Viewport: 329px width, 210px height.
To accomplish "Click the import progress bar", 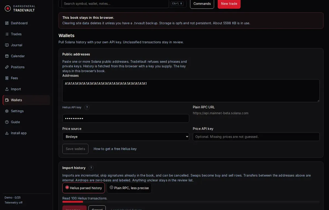I will point(191,202).
